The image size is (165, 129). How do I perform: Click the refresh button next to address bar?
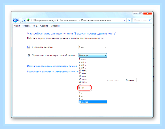pyautogui.click(x=129, y=20)
